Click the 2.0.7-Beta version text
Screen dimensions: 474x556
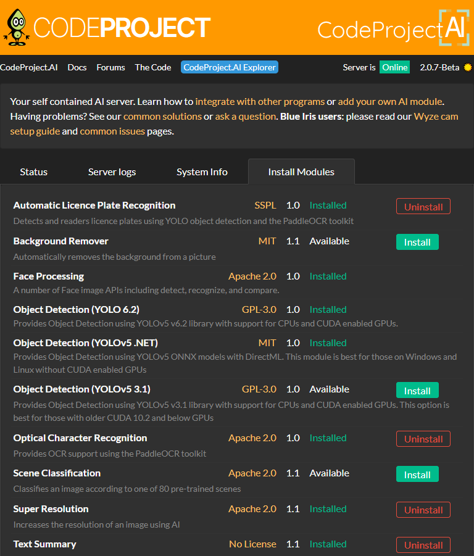[x=439, y=67]
